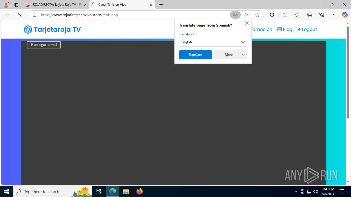Open Read aloud icon
This screenshot has height=197, width=351.
pyautogui.click(x=246, y=15)
